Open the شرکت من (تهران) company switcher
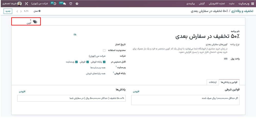Screen dimensions: 256x119 pyautogui.click(x=40, y=4)
